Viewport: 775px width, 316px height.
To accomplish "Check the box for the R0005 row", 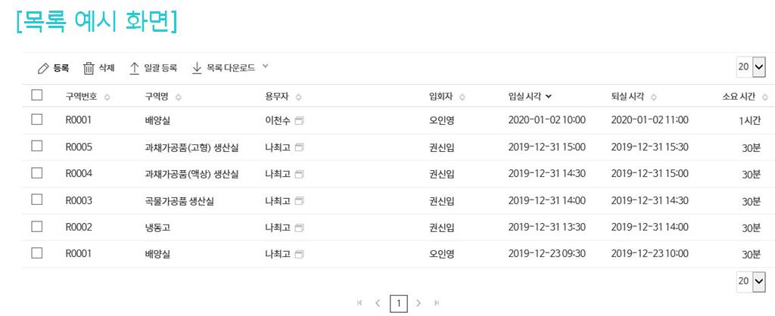I will 36,146.
